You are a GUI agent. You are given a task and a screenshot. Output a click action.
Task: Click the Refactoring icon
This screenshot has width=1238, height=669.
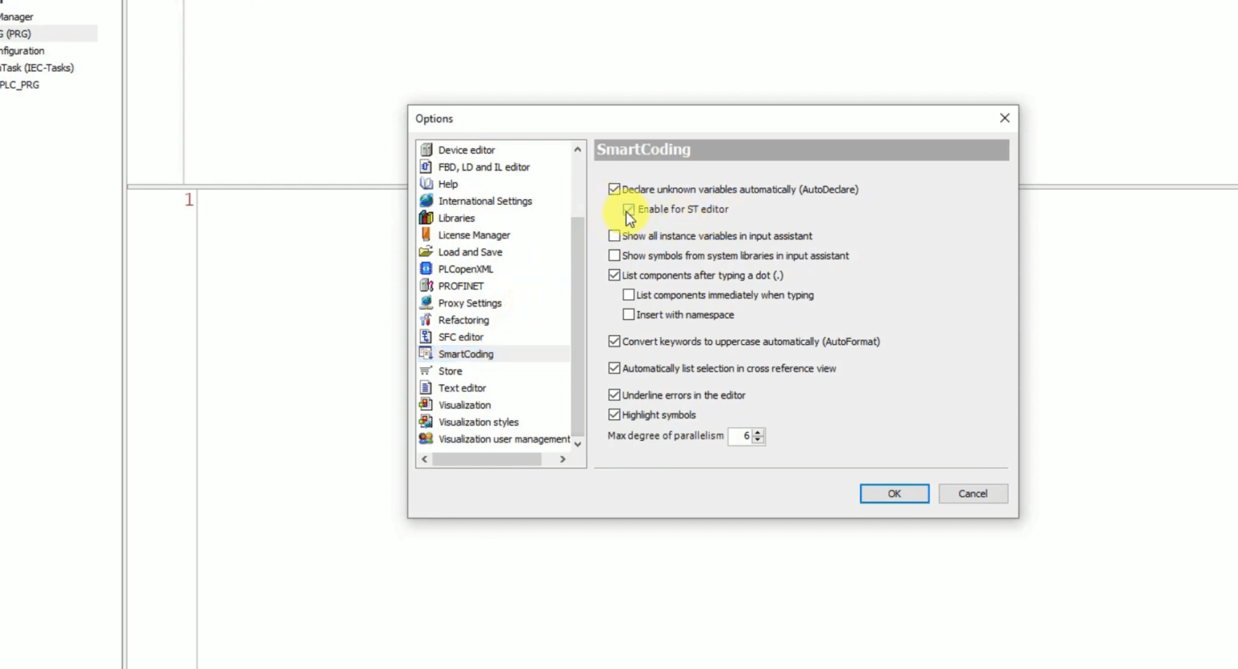coord(426,320)
